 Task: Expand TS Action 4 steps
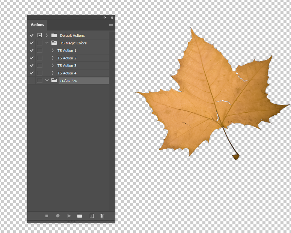pyautogui.click(x=53, y=73)
